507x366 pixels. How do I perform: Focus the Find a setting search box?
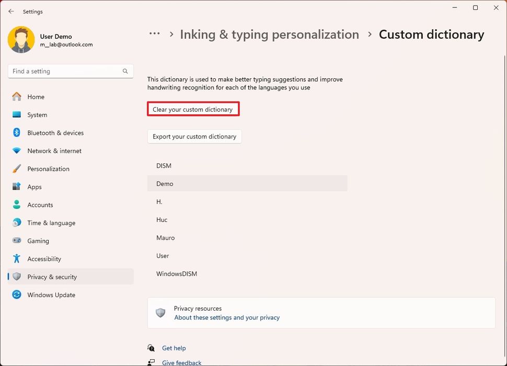click(x=65, y=71)
